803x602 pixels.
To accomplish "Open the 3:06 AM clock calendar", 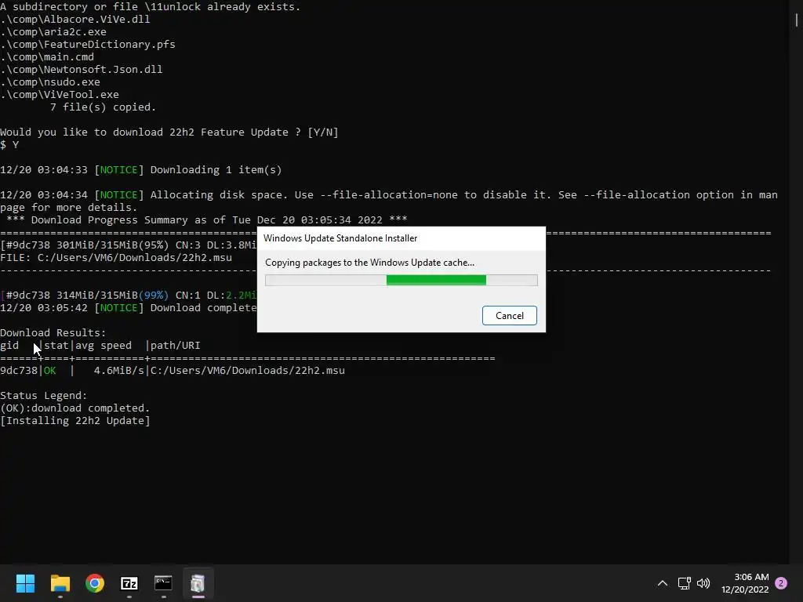I will pyautogui.click(x=745, y=583).
